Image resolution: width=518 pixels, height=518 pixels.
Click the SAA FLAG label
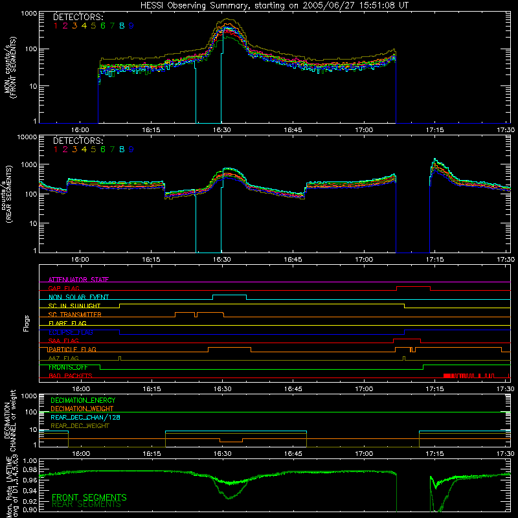click(63, 341)
